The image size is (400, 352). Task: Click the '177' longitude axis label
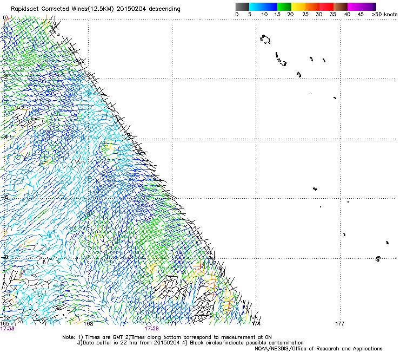pyautogui.click(x=340, y=324)
